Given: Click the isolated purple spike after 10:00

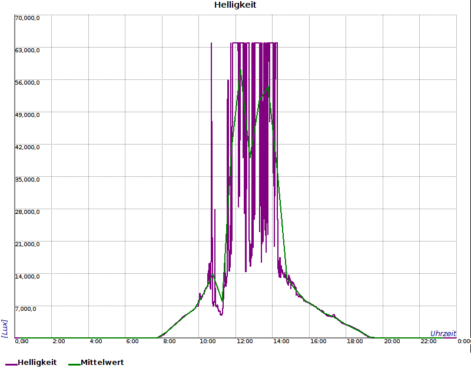Looking at the screenshot, I should click(x=211, y=150).
